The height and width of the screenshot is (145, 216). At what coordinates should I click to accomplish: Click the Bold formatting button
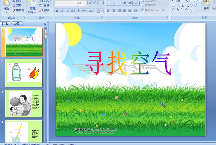click(57, 11)
